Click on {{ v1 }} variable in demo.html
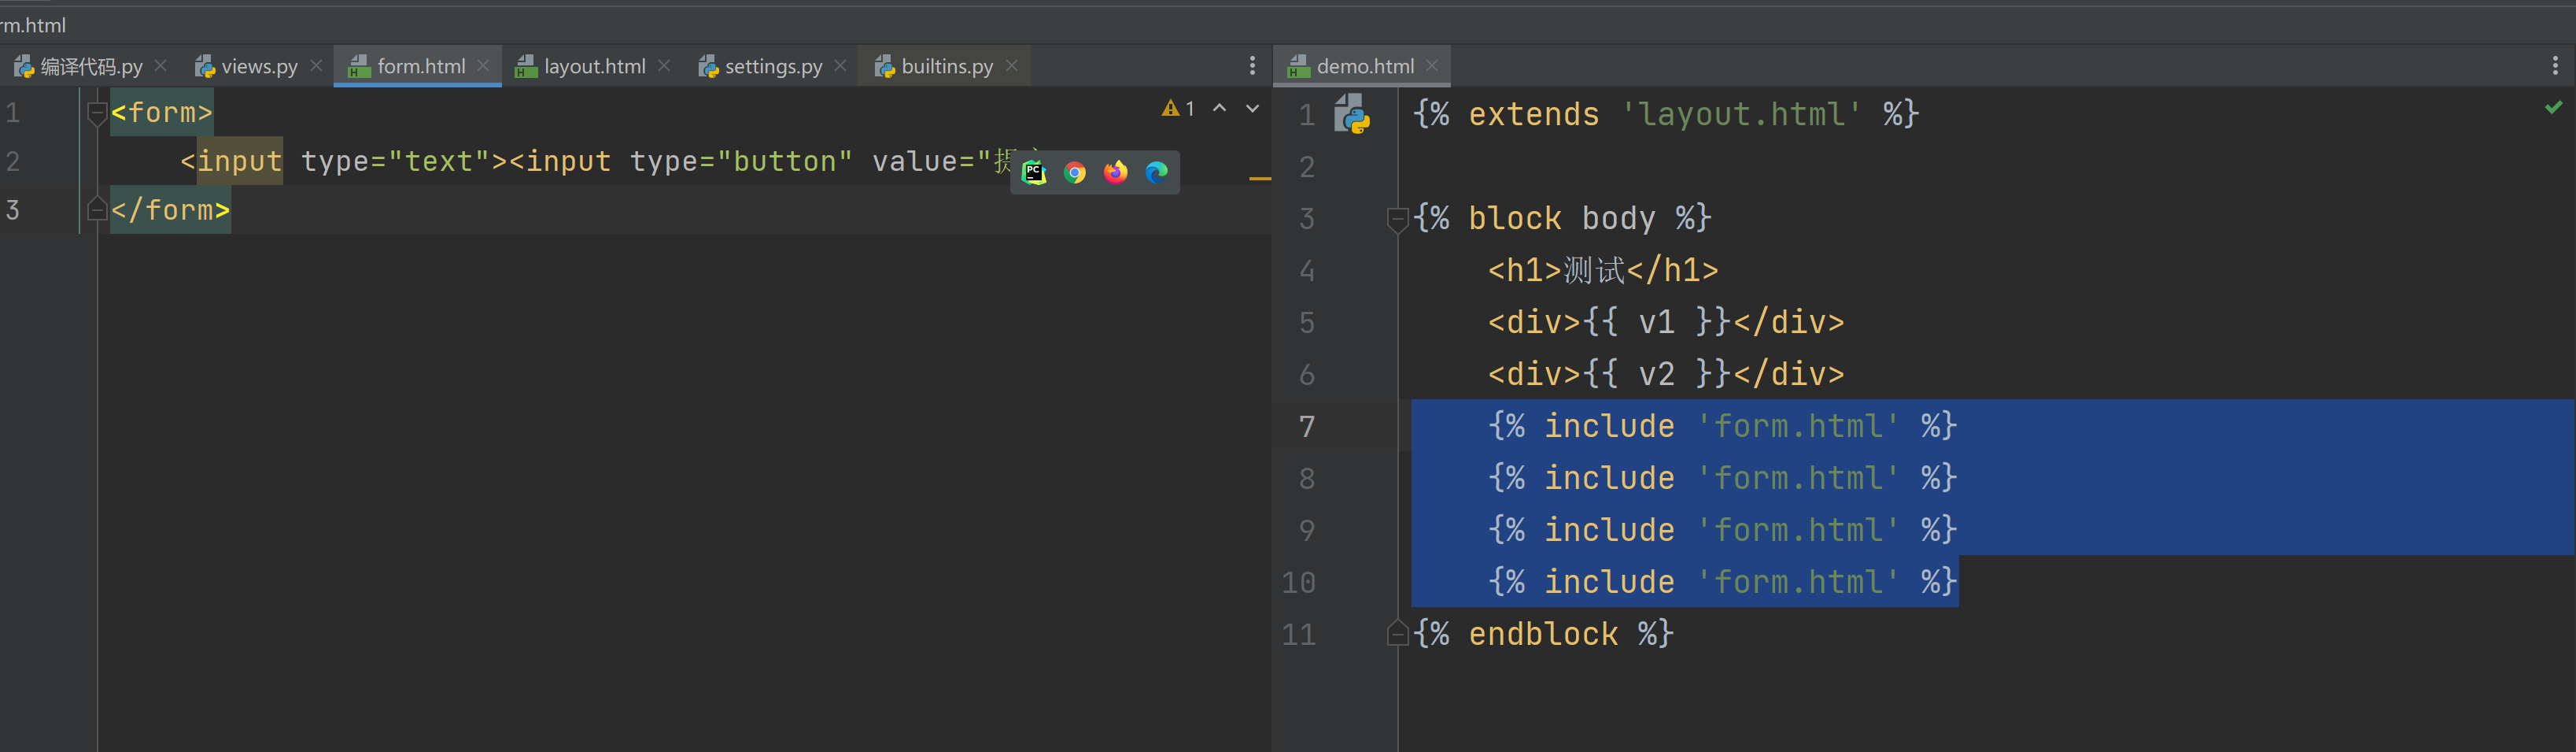 (x=1657, y=322)
